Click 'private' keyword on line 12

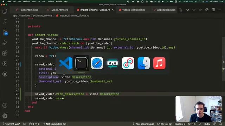click(x=34, y=27)
